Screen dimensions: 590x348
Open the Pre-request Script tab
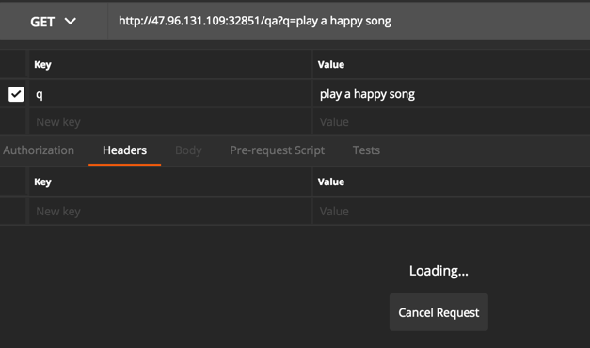click(x=277, y=150)
